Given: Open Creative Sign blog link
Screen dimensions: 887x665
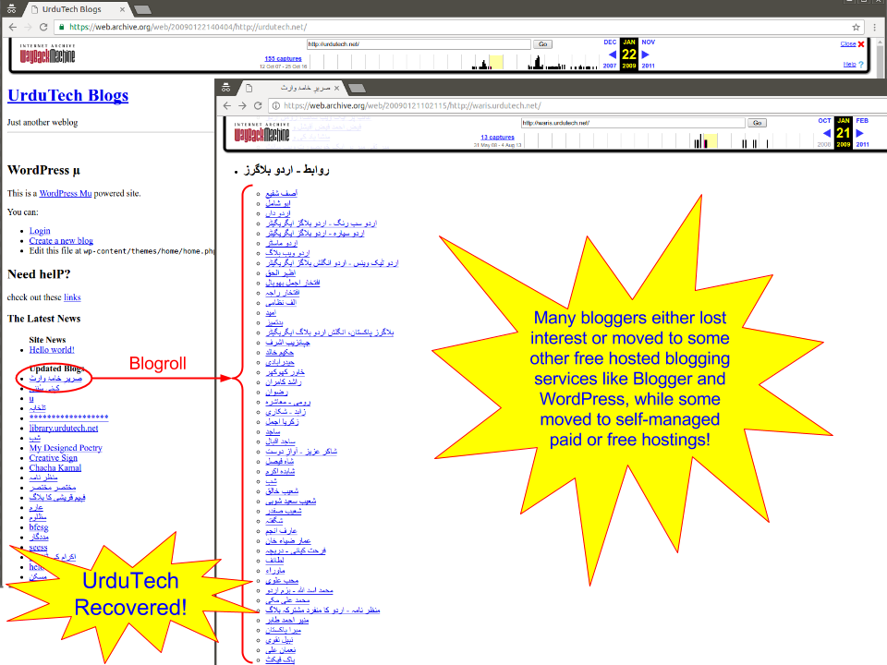Looking at the screenshot, I should point(54,457).
